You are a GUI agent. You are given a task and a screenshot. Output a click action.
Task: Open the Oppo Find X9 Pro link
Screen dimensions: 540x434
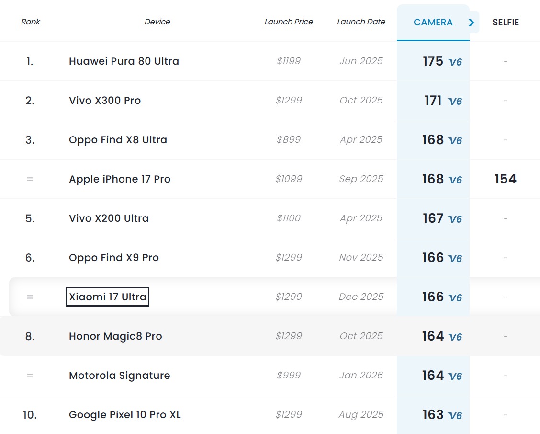(x=114, y=258)
